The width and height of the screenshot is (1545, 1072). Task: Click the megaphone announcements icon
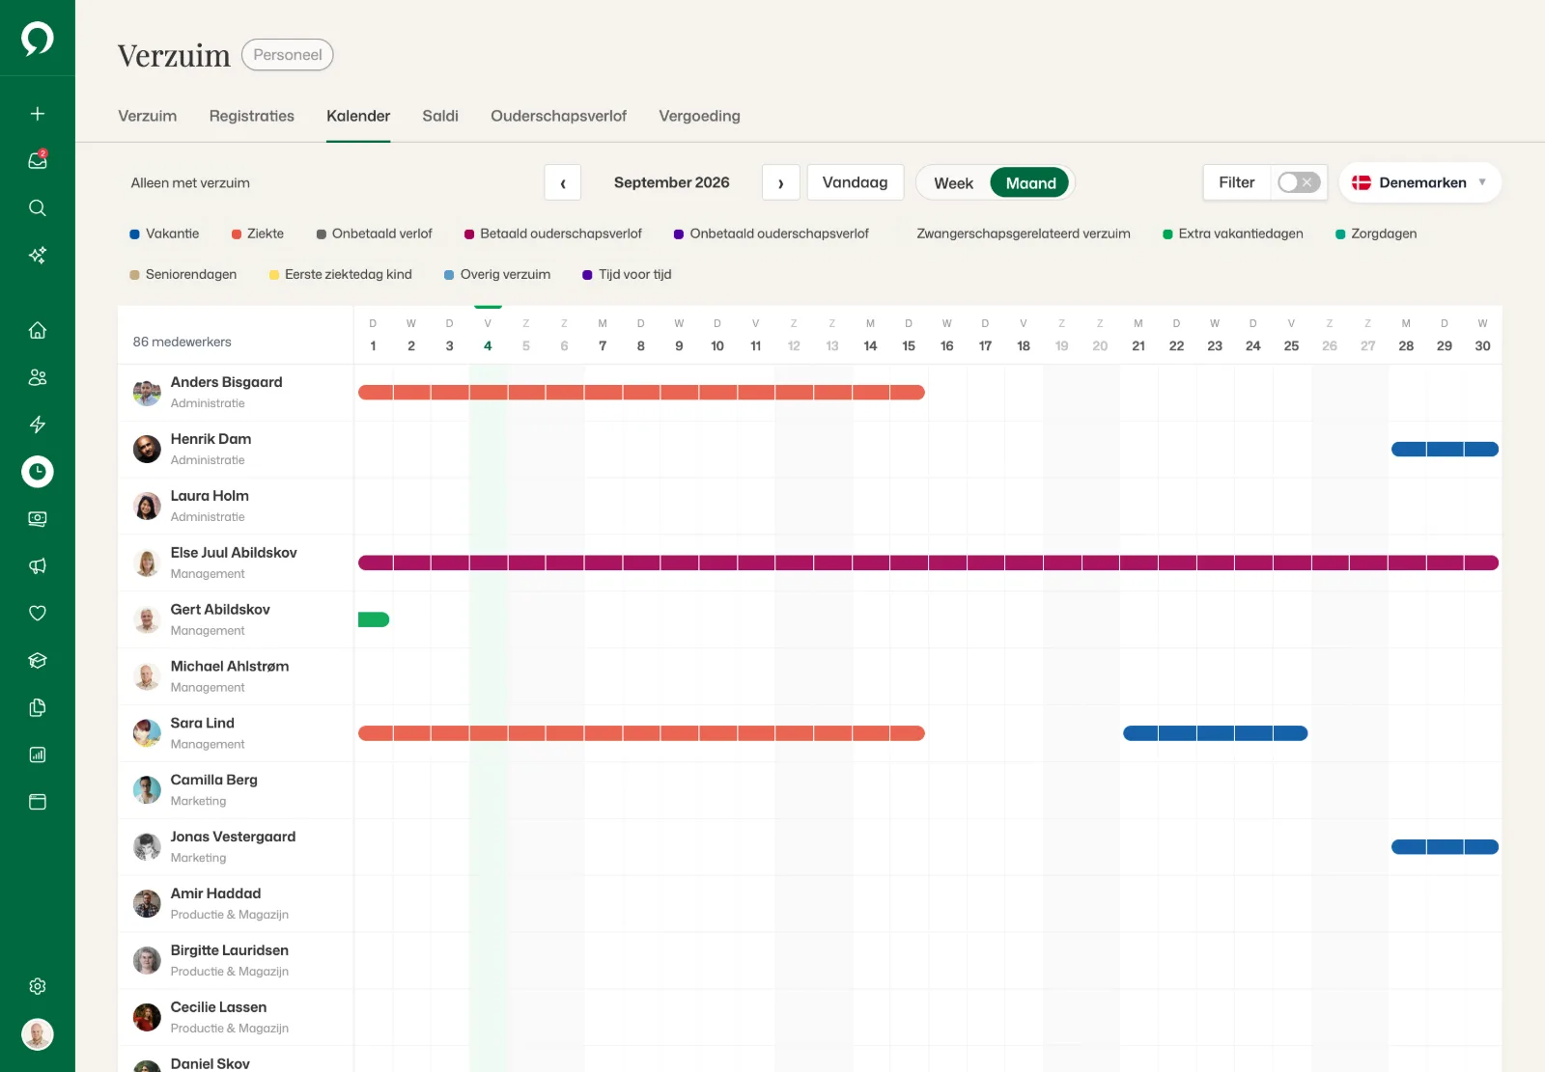[38, 566]
